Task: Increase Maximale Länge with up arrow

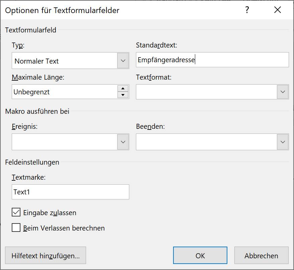Action: (x=123, y=88)
